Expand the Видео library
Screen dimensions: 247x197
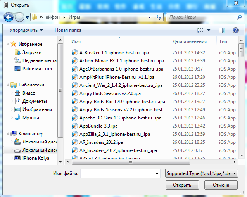tap(12, 93)
